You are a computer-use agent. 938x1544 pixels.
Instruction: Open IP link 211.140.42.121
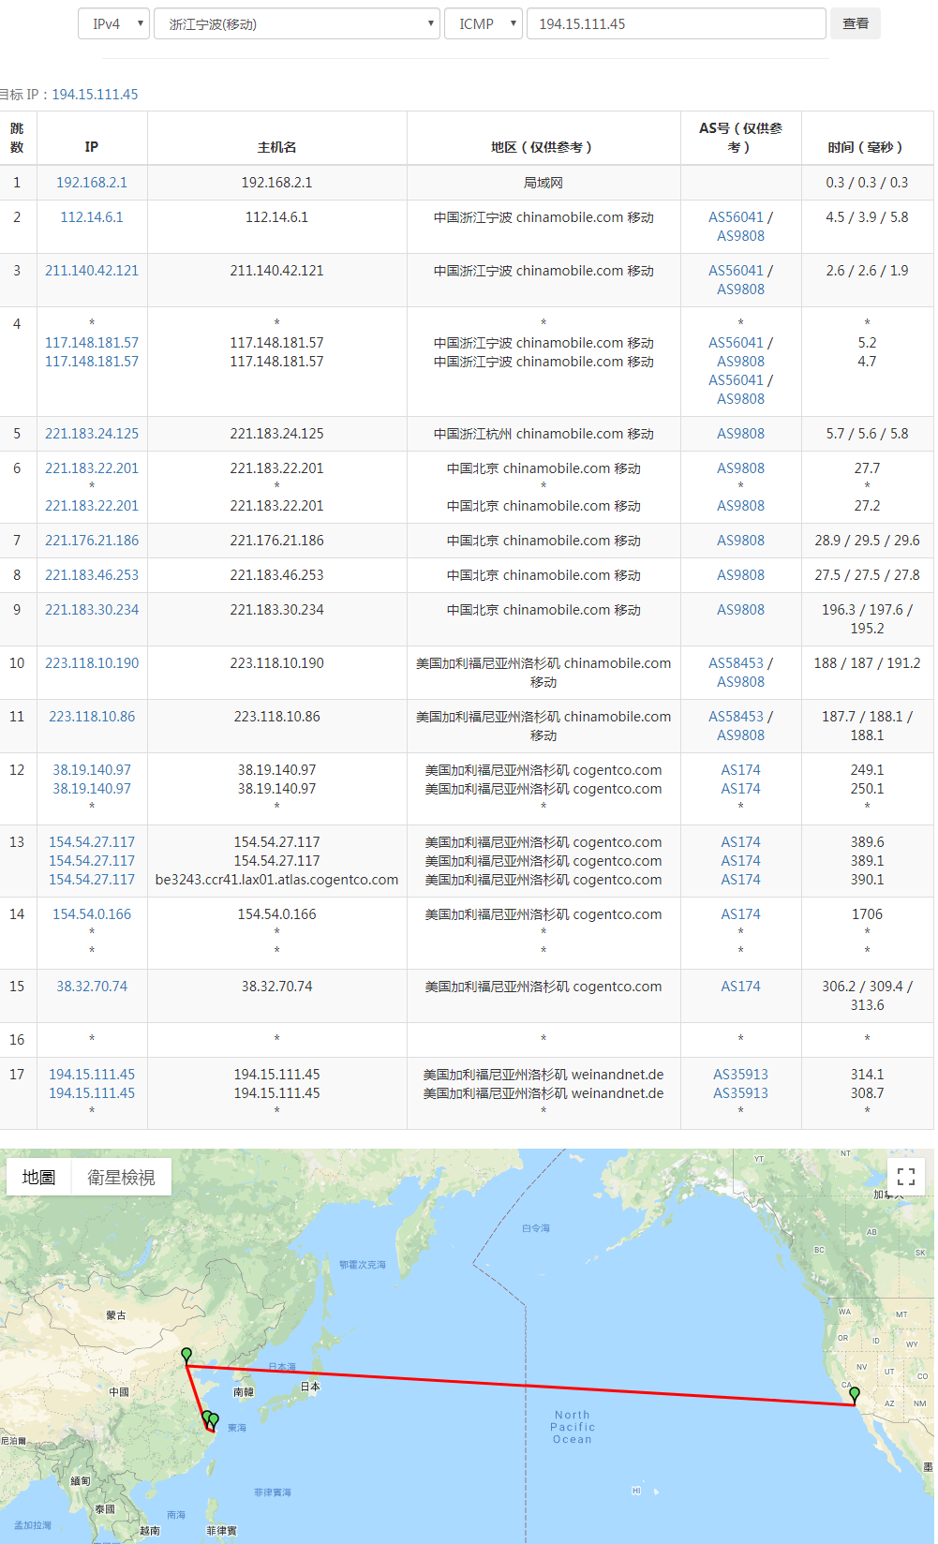point(92,271)
